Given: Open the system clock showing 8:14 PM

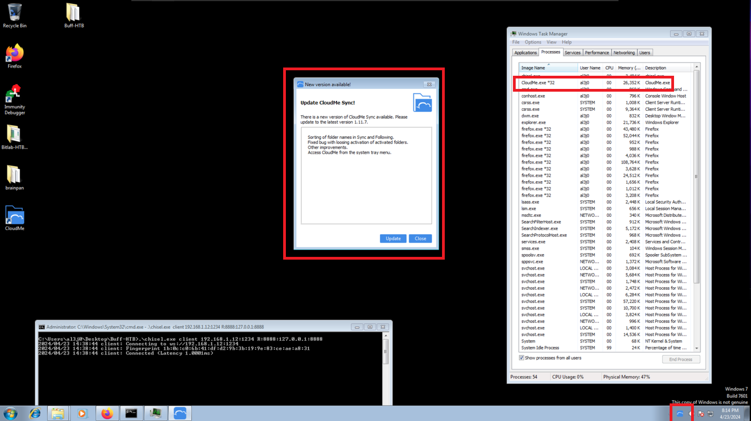Looking at the screenshot, I should (x=730, y=413).
